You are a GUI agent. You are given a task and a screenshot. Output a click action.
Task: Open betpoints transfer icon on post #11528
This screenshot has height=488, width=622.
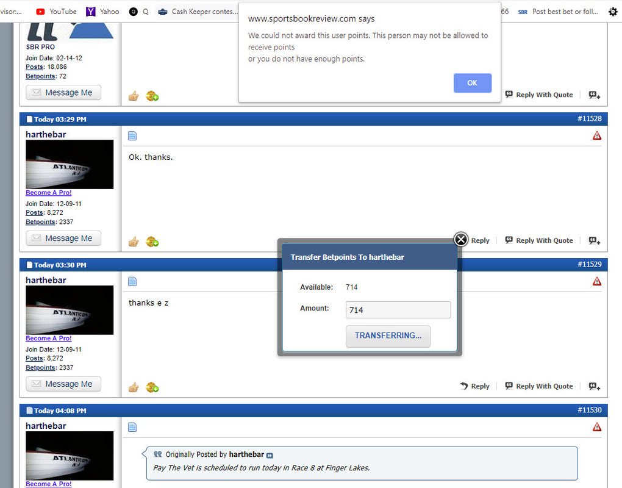152,242
